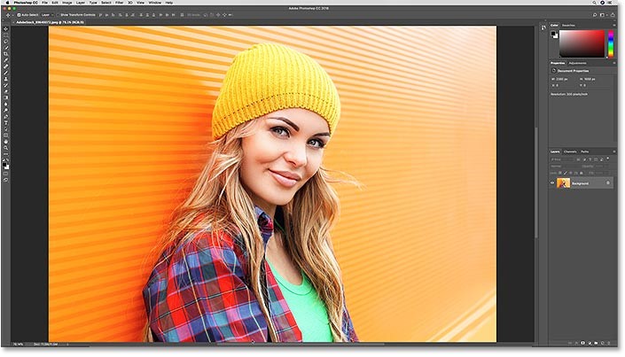625x357 pixels.
Task: Select the Hand tool
Action: 5,142
